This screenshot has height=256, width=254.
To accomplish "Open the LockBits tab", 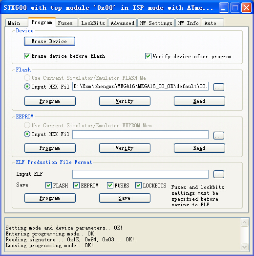I will point(93,23).
